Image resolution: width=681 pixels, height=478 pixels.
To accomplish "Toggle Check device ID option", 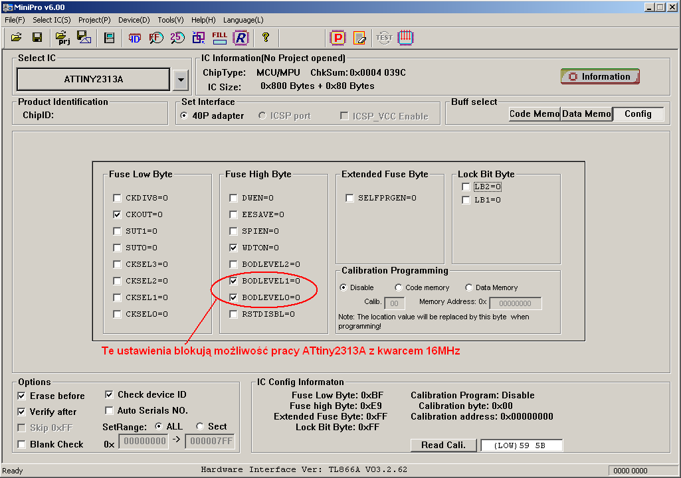I will [109, 394].
